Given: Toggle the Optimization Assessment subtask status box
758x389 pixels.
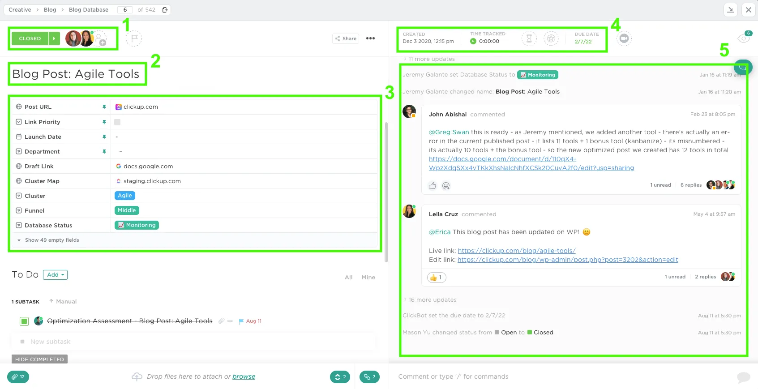Looking at the screenshot, I should click(24, 321).
